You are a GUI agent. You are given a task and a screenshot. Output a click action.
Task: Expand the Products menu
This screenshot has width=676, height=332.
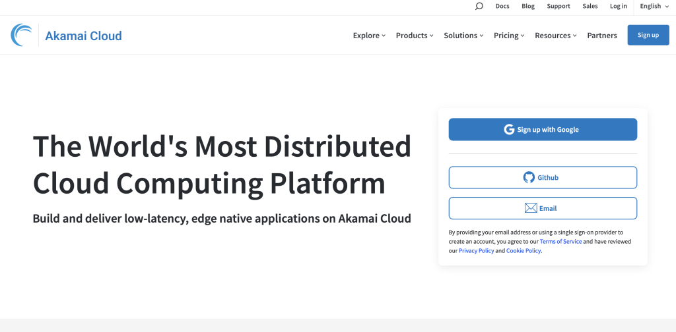click(x=415, y=36)
